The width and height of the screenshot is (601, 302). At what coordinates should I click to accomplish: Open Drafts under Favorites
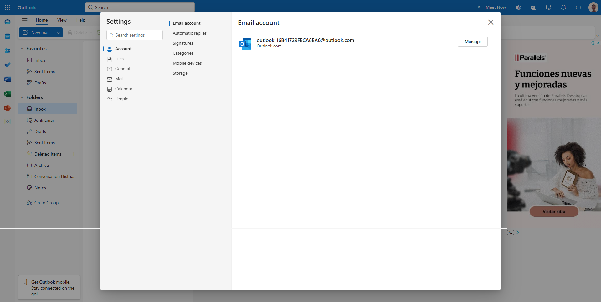tap(48, 83)
